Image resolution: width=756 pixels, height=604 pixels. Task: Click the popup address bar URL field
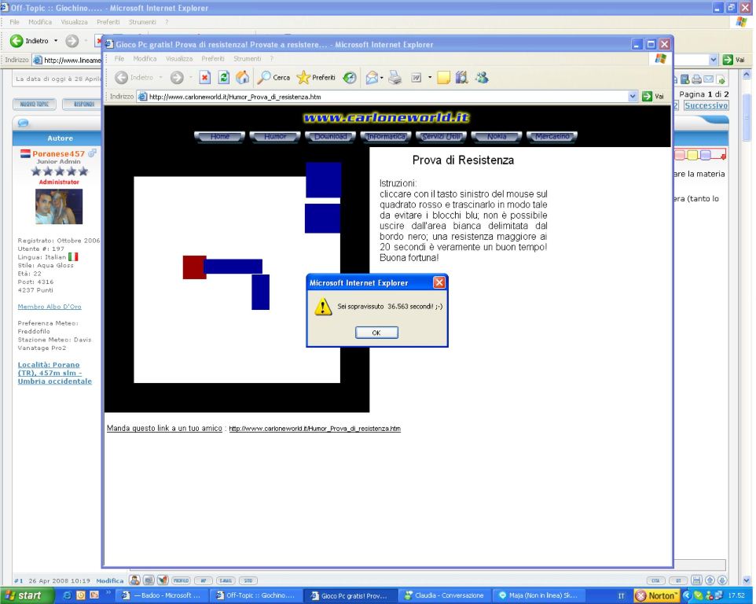click(385, 97)
